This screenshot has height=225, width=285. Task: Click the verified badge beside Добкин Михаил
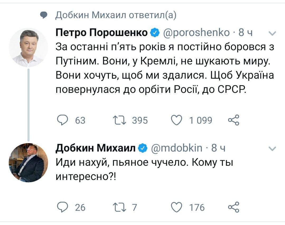click(143, 148)
